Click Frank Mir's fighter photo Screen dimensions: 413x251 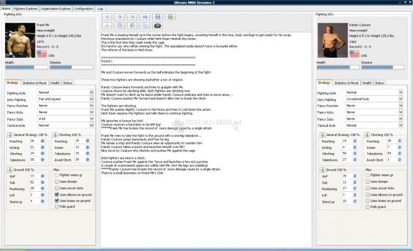click(x=20, y=40)
